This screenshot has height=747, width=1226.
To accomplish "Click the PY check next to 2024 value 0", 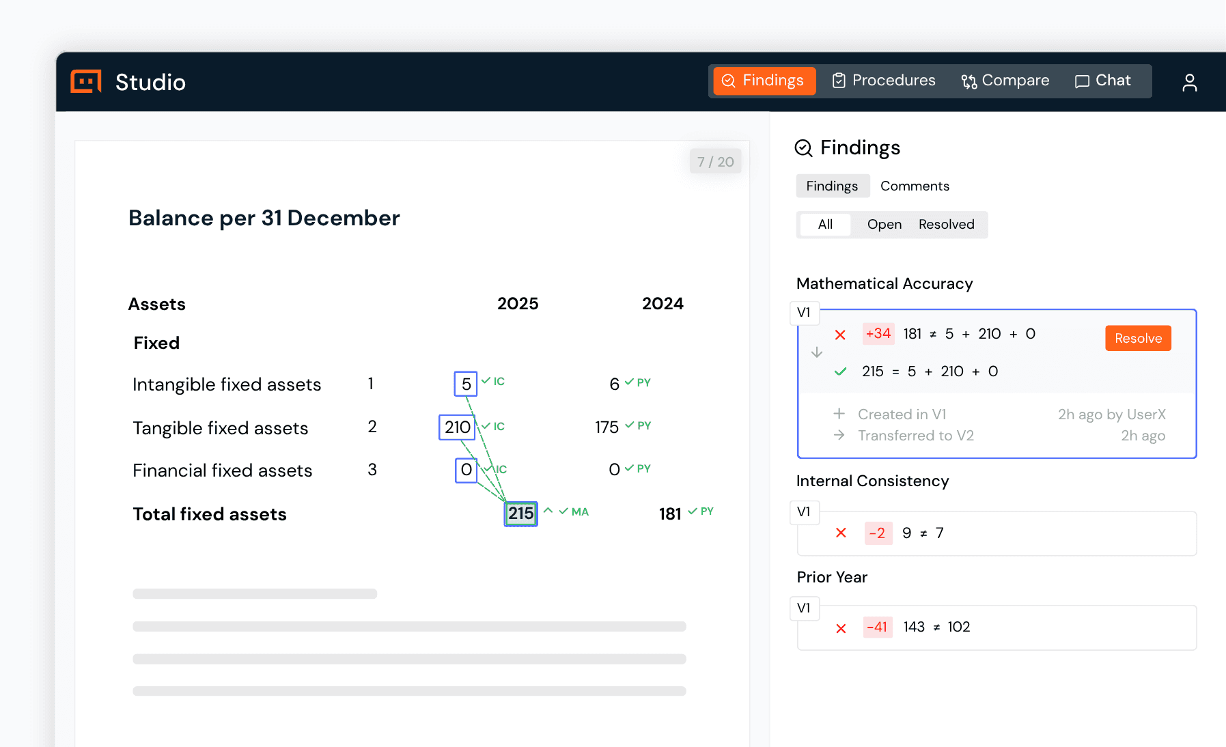I will [637, 468].
